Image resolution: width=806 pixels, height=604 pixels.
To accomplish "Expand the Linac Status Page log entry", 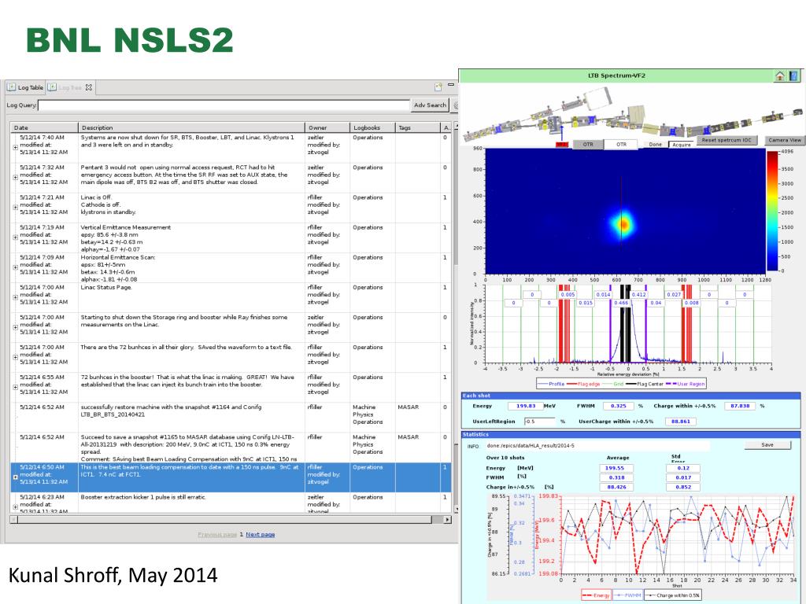I will coord(16,296).
